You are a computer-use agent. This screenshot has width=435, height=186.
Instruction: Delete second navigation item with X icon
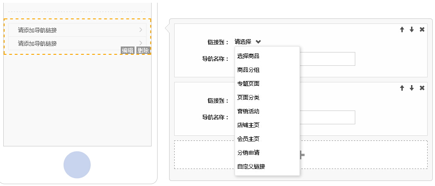tap(422, 88)
